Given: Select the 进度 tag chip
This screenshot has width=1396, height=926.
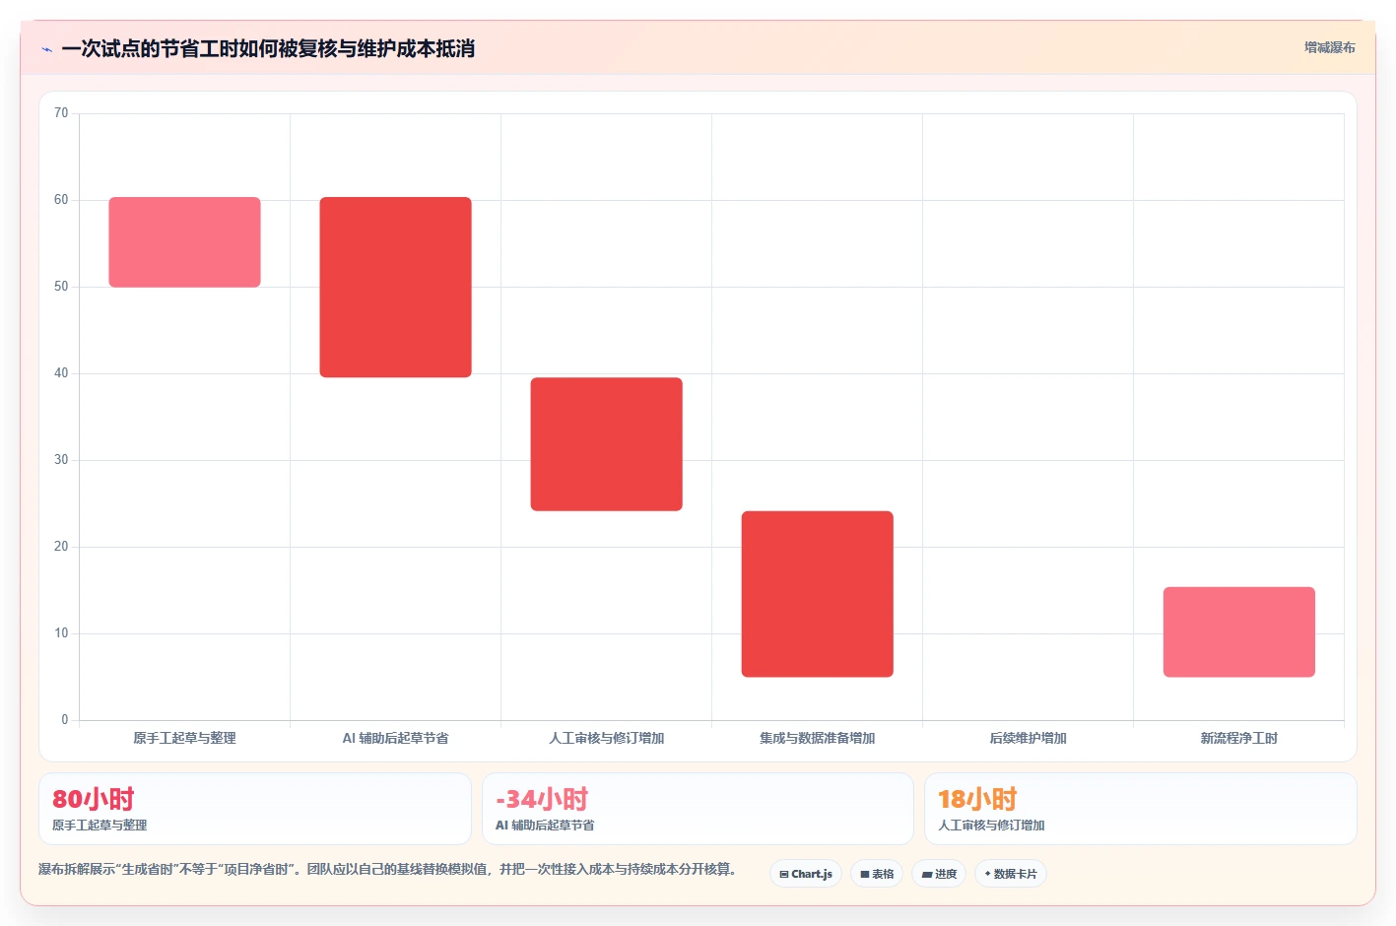Looking at the screenshot, I should (x=939, y=874).
